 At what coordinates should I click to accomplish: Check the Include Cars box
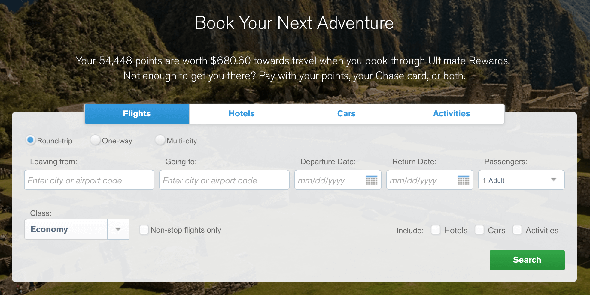click(479, 230)
